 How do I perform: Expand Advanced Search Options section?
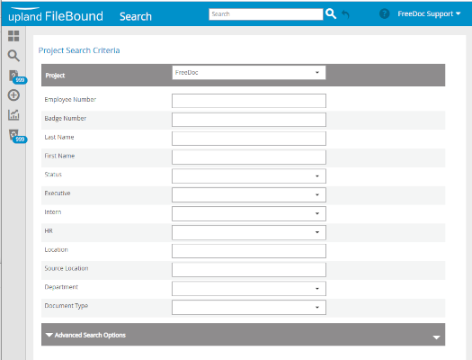85,335
